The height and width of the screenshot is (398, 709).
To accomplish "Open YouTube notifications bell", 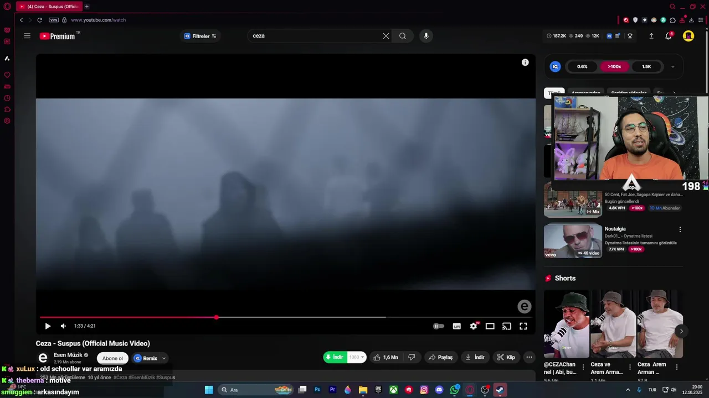I will pyautogui.click(x=669, y=36).
